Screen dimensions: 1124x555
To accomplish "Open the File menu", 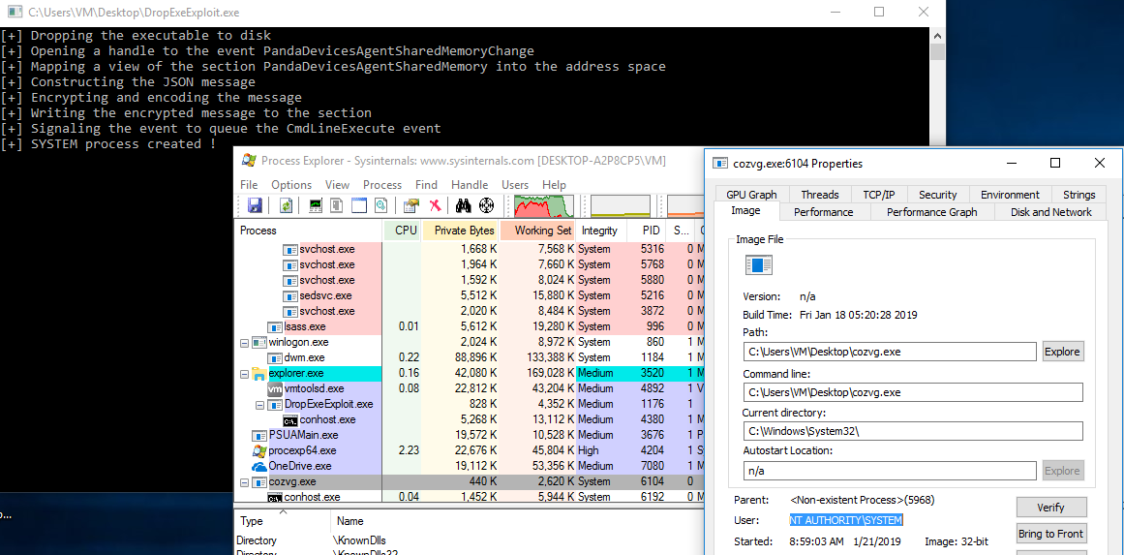I will [x=249, y=184].
